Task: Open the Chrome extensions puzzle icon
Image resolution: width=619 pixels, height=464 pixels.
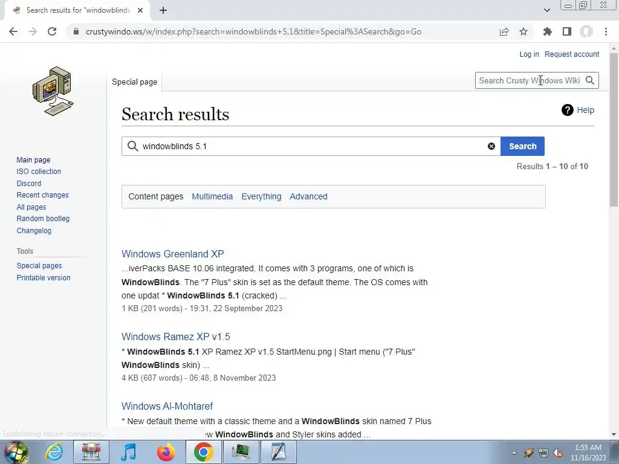Action: click(x=547, y=31)
